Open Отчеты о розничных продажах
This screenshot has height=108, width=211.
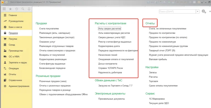[x=55, y=86]
